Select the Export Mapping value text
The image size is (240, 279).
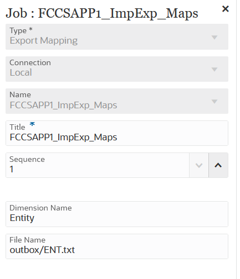44,41
